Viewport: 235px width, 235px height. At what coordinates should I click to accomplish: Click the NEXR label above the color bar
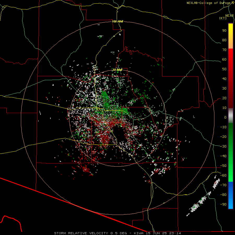(x=229, y=16)
